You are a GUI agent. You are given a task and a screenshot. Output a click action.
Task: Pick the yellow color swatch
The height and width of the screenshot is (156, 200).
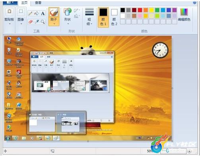pos(151,10)
